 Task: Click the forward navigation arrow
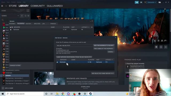coord(6,6)
